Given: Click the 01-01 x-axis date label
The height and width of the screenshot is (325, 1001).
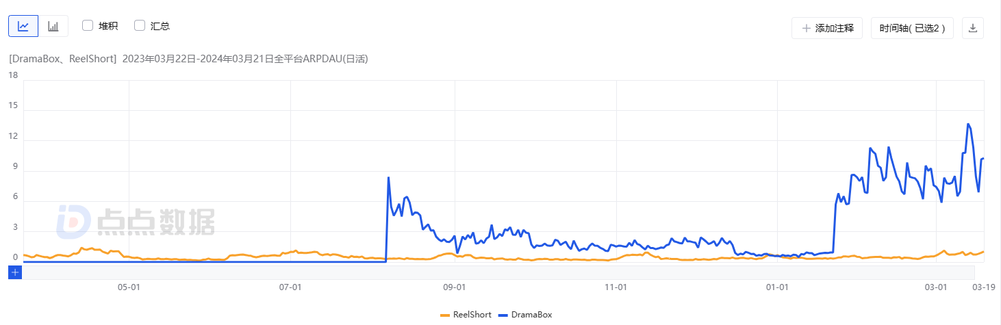Looking at the screenshot, I should click(x=777, y=288).
